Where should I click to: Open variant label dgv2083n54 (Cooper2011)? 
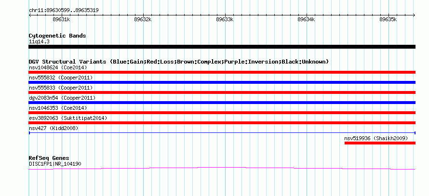pyautogui.click(x=62, y=98)
